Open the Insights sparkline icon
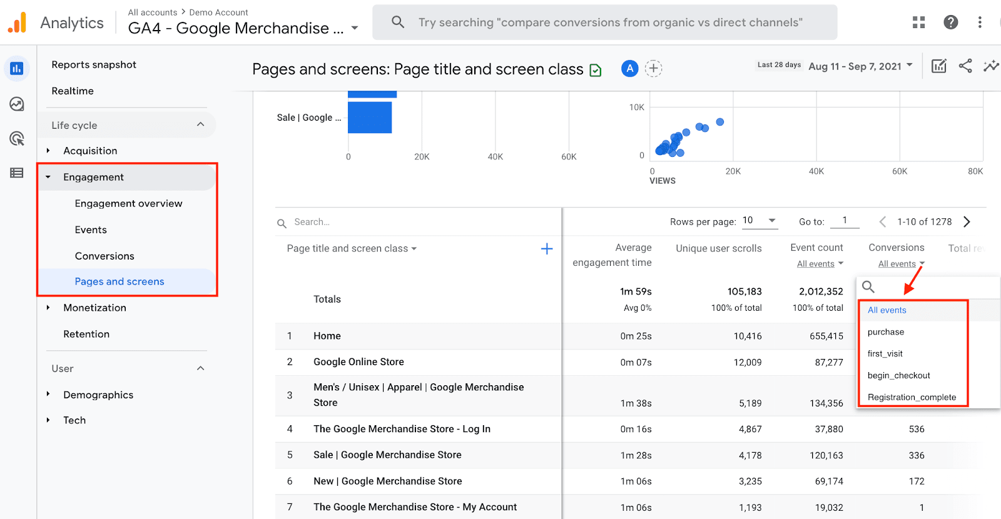The height and width of the screenshot is (519, 1001). (990, 66)
